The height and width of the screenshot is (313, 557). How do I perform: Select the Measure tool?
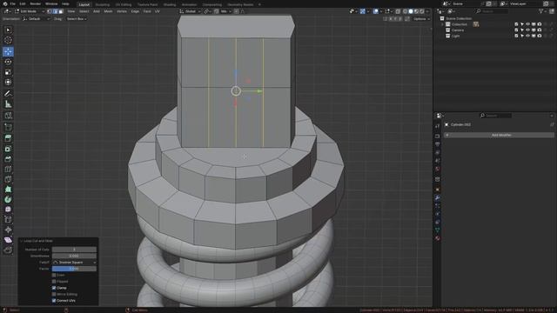coord(8,104)
